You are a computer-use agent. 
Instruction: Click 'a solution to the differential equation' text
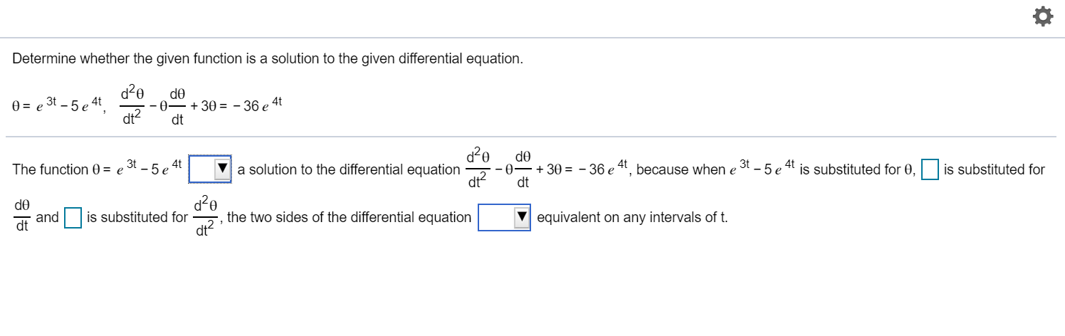tap(349, 169)
